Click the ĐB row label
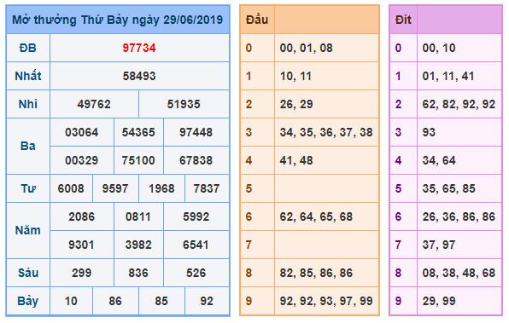Image resolution: width=509 pixels, height=323 pixels. (28, 48)
